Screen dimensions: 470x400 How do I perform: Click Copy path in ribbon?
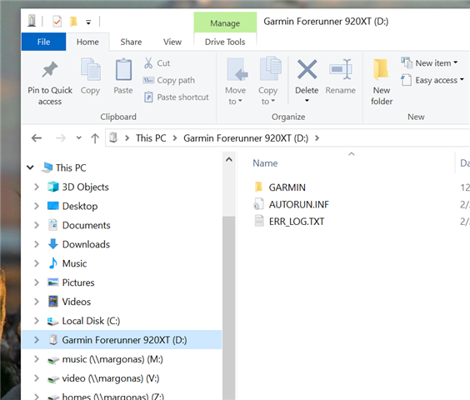[169, 80]
